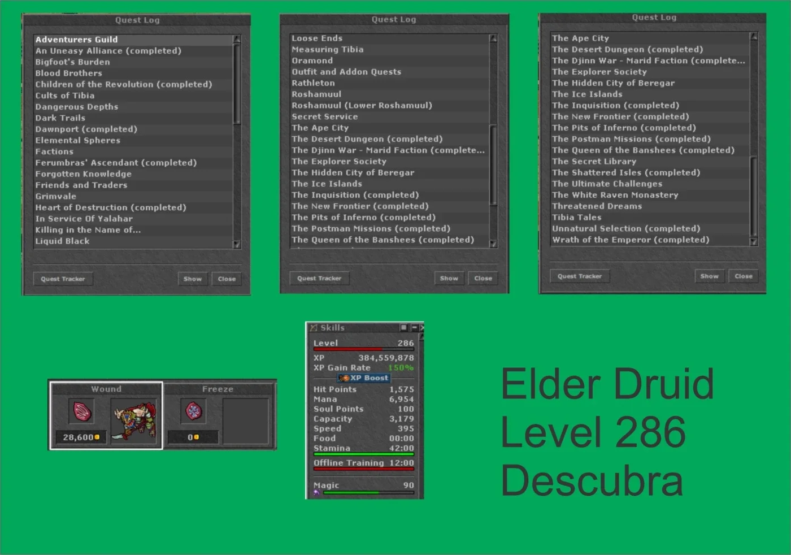Select the Dangerous Depths quest
This screenshot has height=555, width=791.
tap(133, 107)
